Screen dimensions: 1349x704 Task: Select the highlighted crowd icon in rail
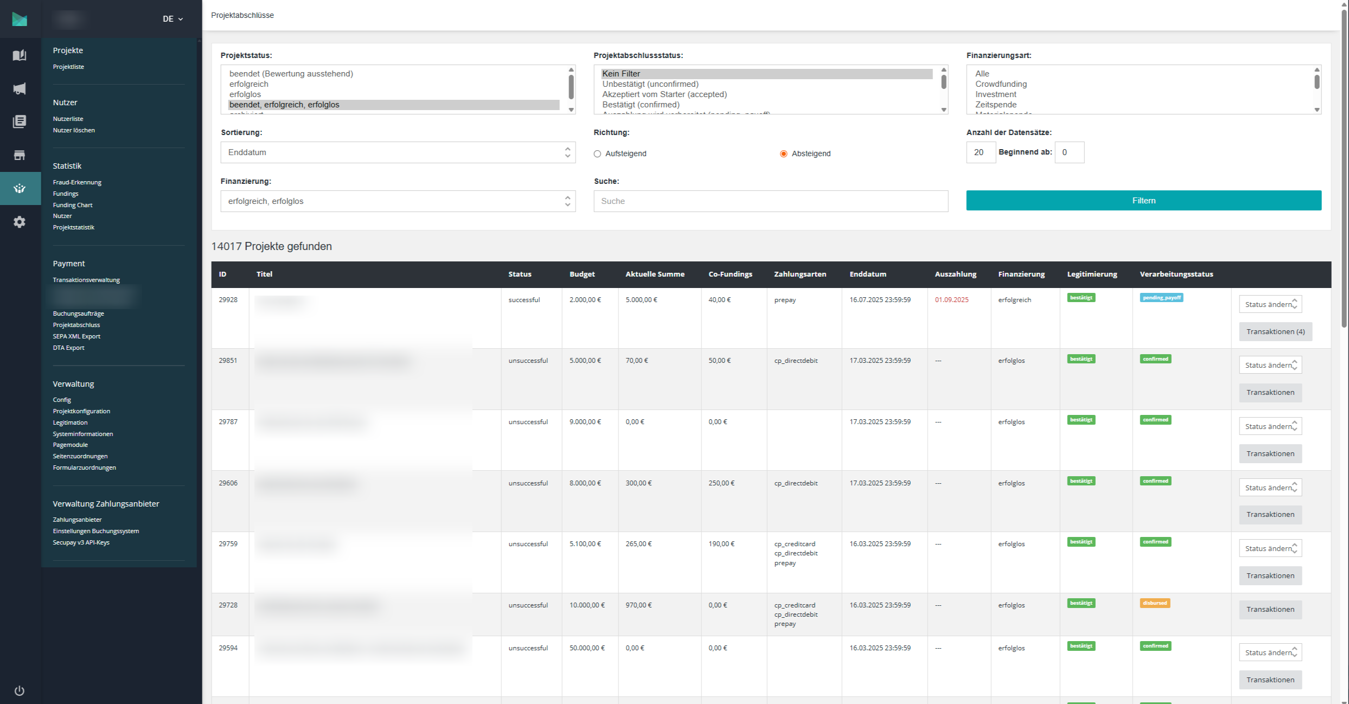(x=20, y=188)
